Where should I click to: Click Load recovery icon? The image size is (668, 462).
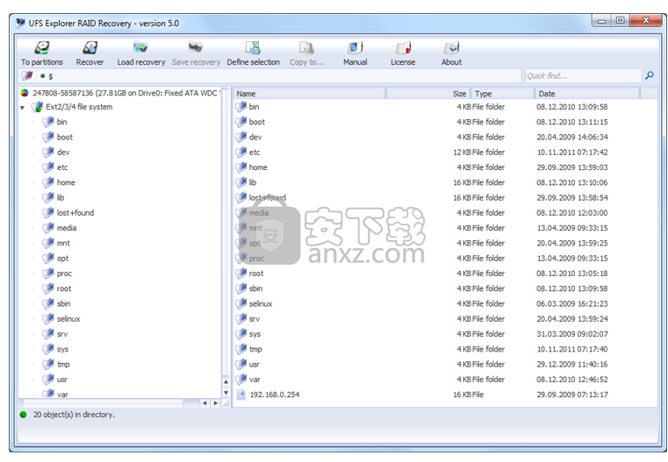[x=140, y=47]
